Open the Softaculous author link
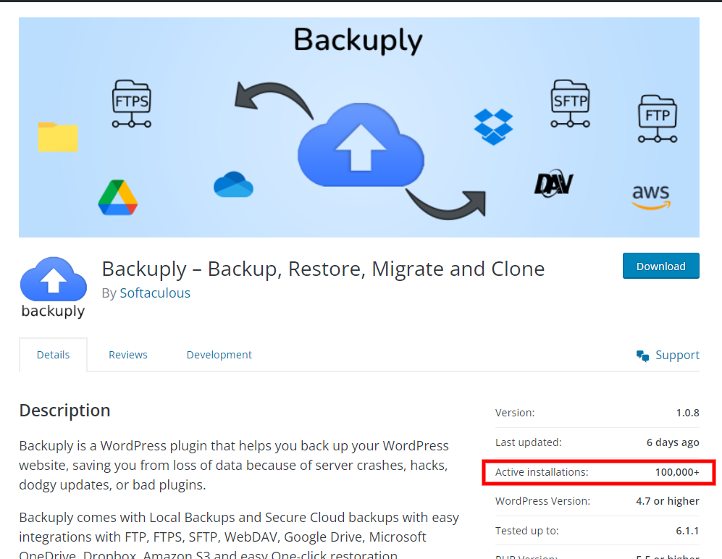Viewport: 722px width, 559px height. (155, 293)
